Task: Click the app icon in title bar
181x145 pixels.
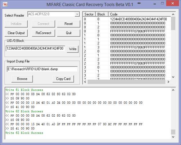Action: 5,4
